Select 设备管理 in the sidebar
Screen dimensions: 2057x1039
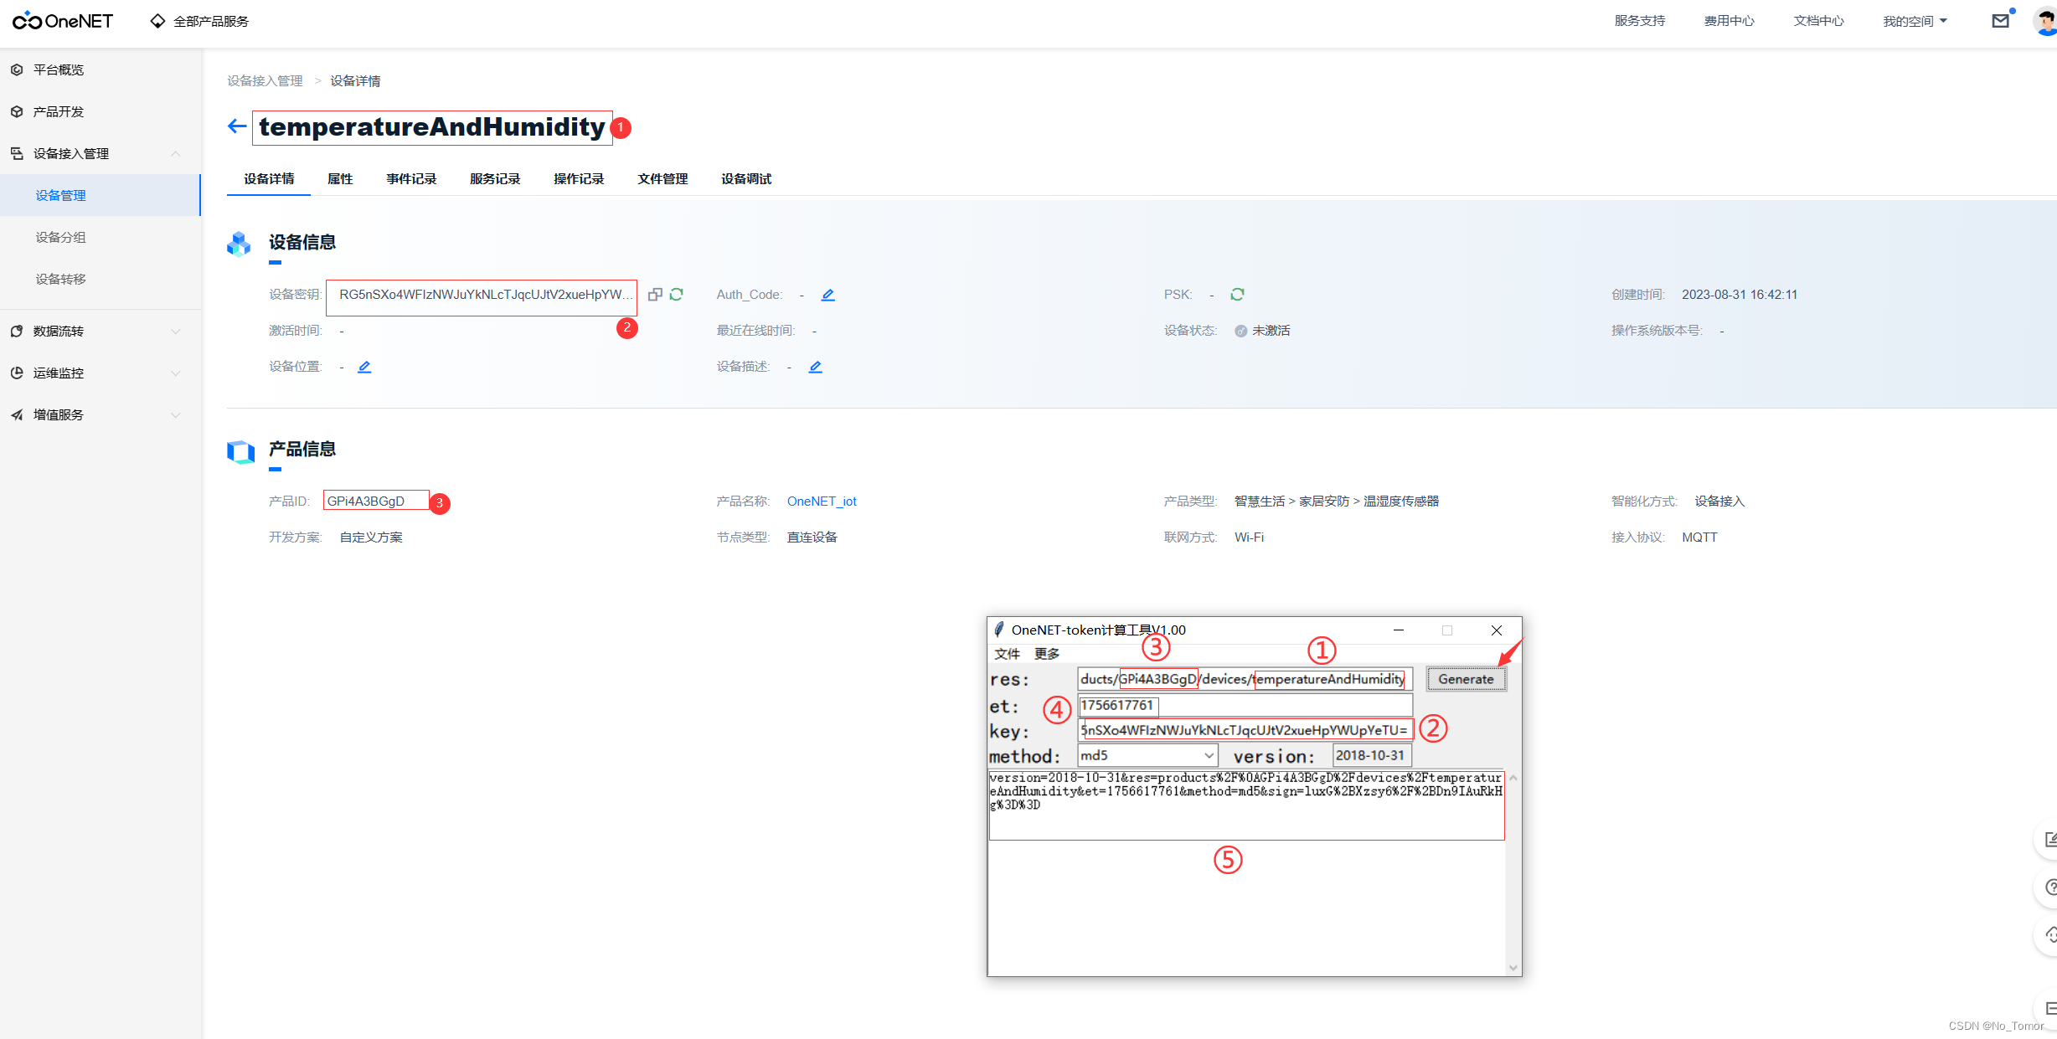coord(100,195)
